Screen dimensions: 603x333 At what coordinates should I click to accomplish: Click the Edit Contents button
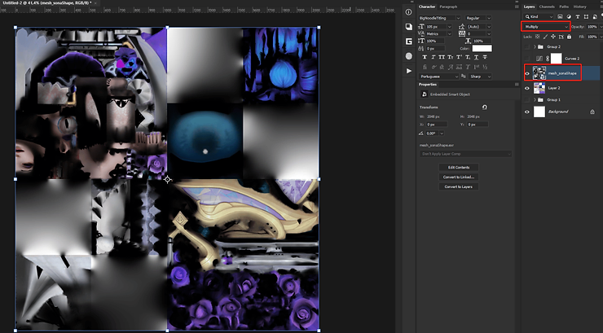458,167
